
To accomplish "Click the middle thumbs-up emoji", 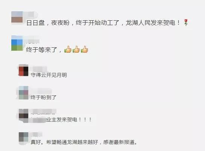I will tap(76, 49).
